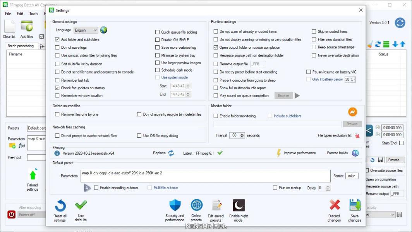Select the Batch processing tab

point(21,46)
